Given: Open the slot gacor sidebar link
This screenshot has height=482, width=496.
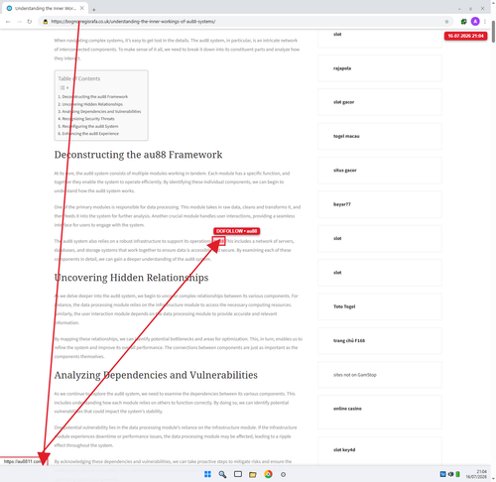Looking at the screenshot, I should tap(343, 102).
